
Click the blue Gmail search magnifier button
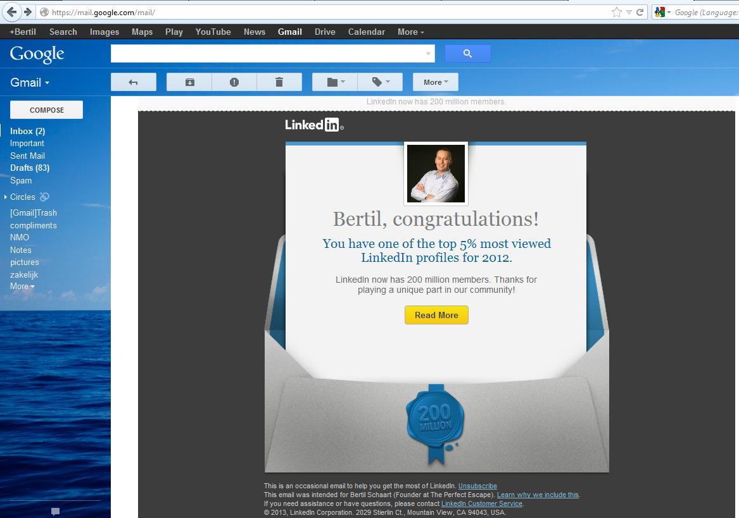coord(467,53)
